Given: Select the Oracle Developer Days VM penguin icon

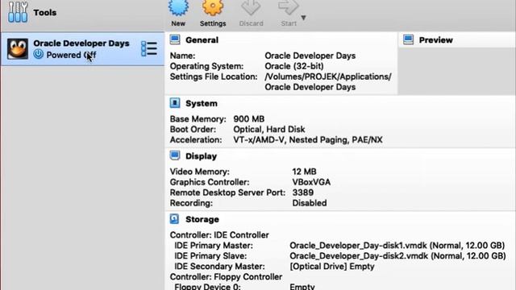Looking at the screenshot, I should 18,48.
